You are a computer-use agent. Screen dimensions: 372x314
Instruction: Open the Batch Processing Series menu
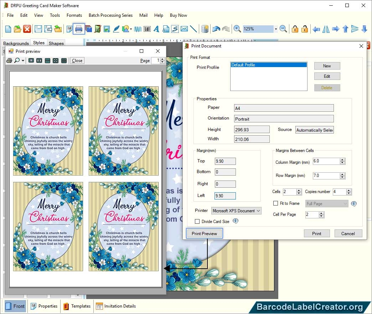110,15
